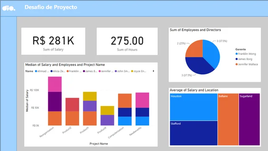Click the 'Desafio de Proyecto' header title
268x151 pixels.
pos(51,7)
